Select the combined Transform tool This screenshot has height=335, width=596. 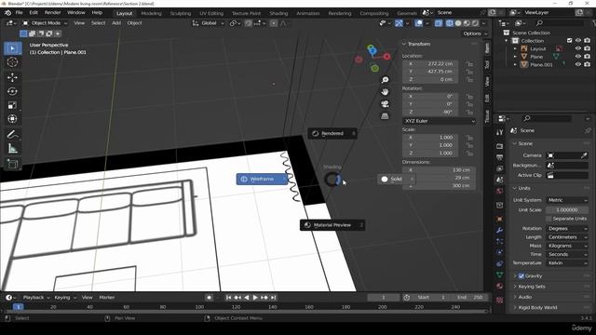[x=12, y=119]
